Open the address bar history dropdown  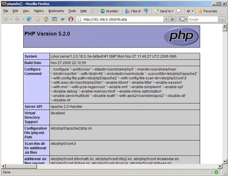pyautogui.click(x=166, y=19)
